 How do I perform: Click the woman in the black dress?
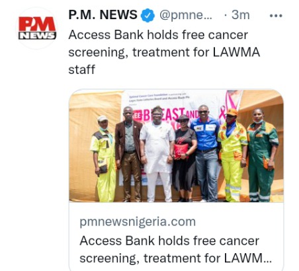[184, 158]
